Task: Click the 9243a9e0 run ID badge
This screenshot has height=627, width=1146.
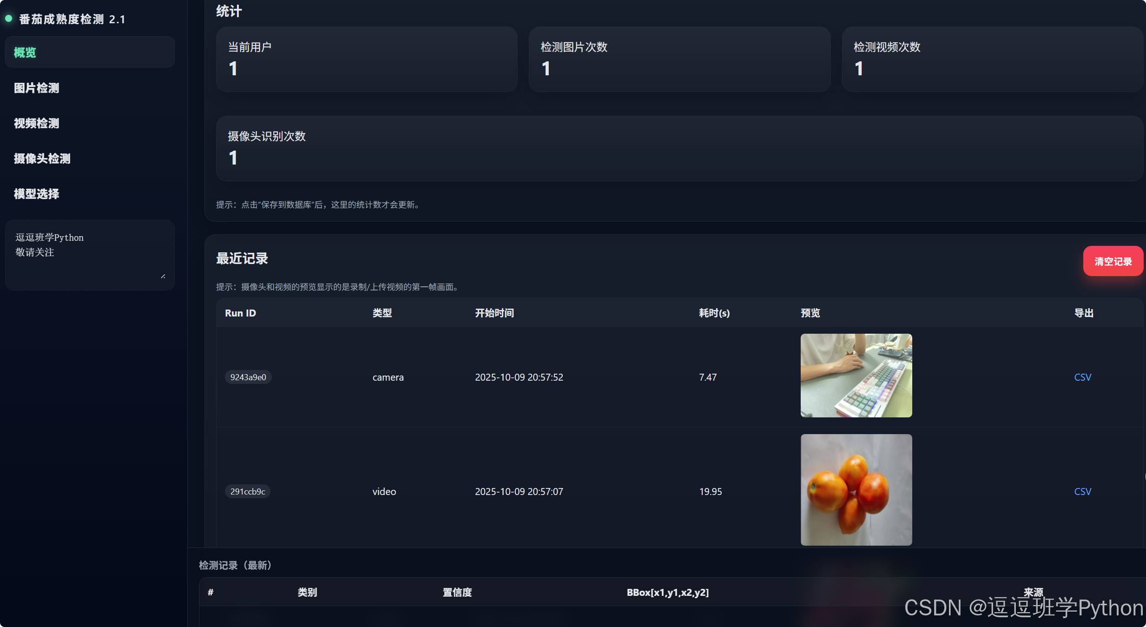Action: point(248,377)
